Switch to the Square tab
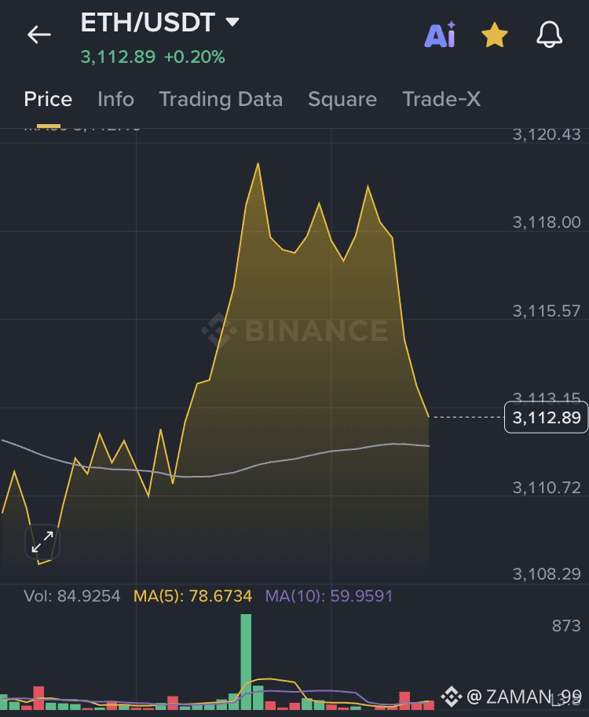This screenshot has height=717, width=589. [342, 100]
